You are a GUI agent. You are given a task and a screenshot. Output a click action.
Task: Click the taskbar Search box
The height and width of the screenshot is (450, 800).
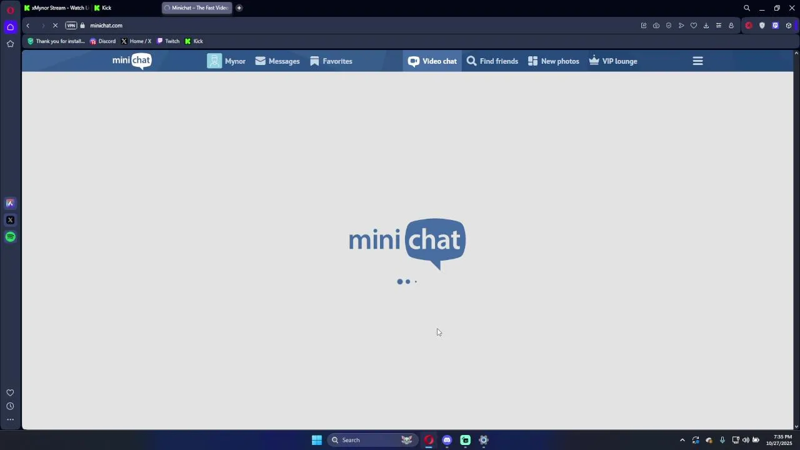tap(372, 440)
